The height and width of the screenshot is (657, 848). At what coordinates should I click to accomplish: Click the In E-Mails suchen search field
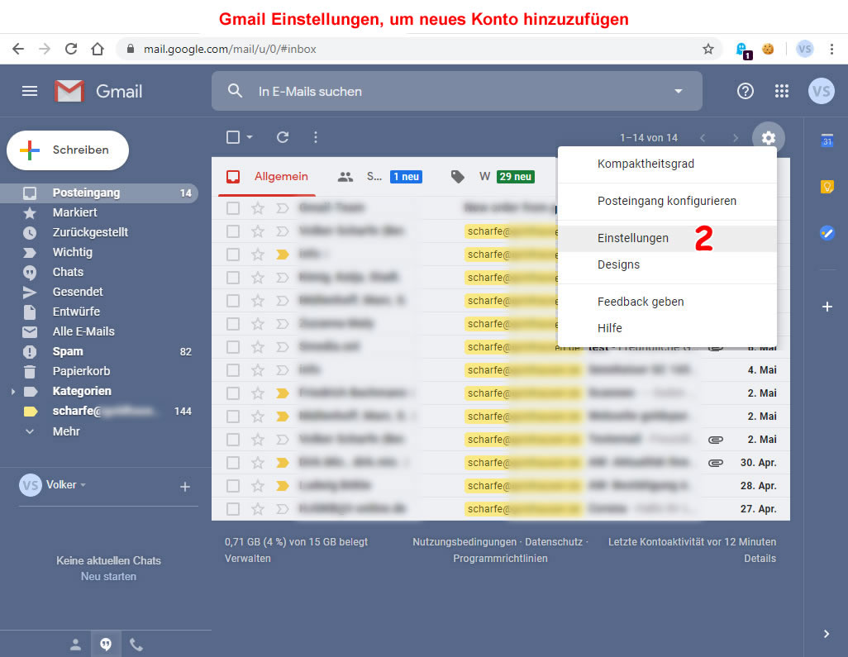(457, 91)
